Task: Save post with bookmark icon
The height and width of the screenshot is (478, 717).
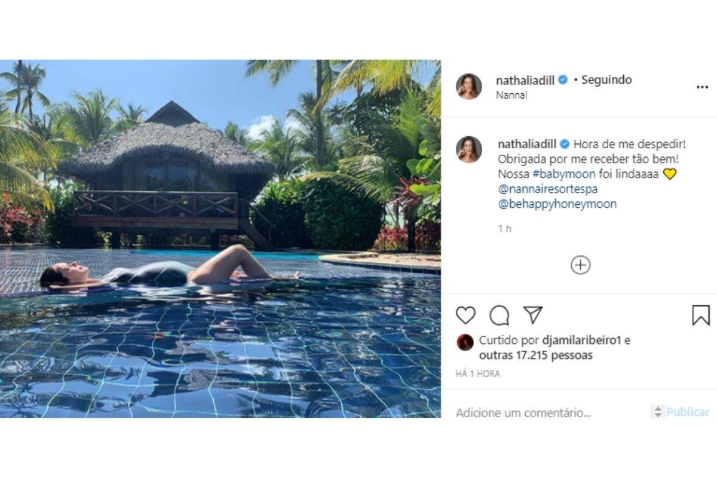Action: pos(700,315)
